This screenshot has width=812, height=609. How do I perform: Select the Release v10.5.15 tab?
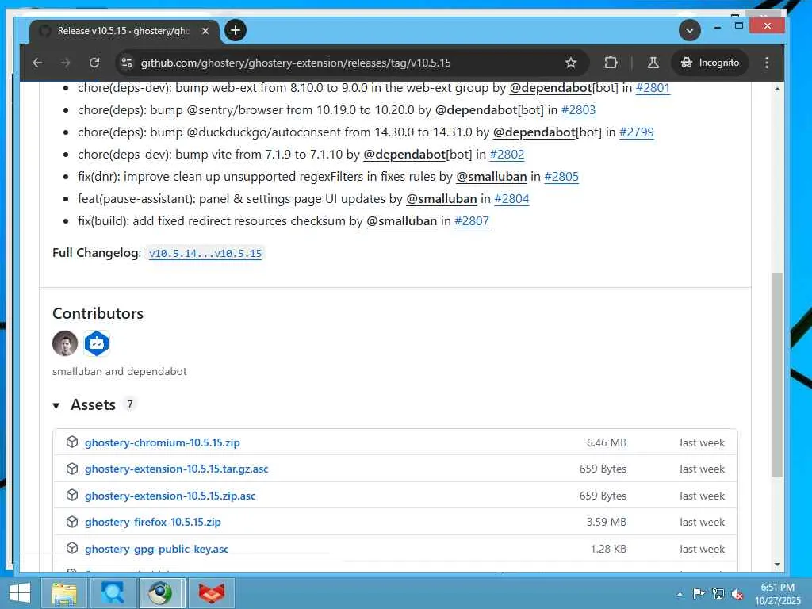pyautogui.click(x=124, y=31)
